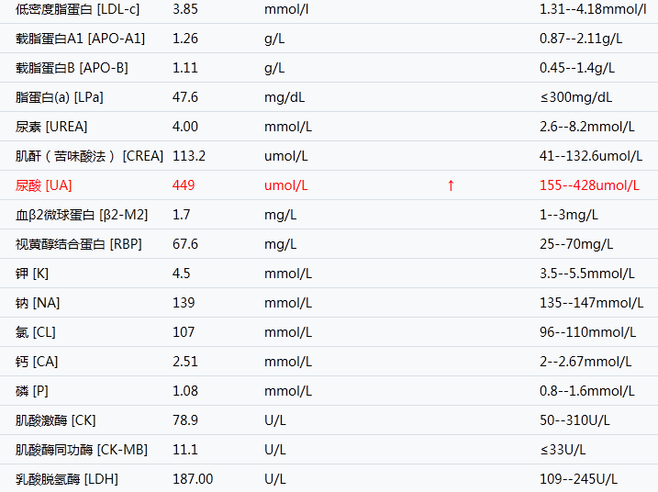Click the LDL-c result 3.85

(x=185, y=9)
